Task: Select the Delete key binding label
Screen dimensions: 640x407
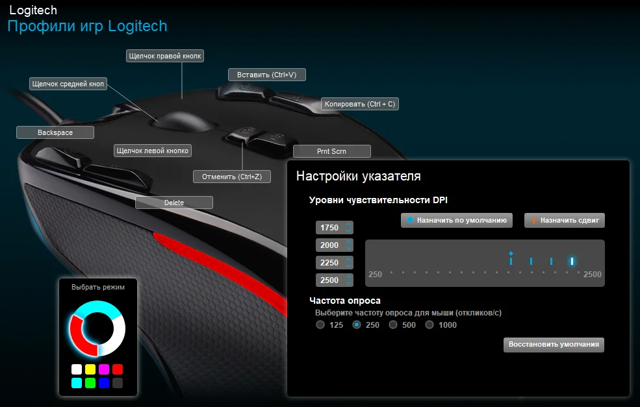Action: click(173, 202)
